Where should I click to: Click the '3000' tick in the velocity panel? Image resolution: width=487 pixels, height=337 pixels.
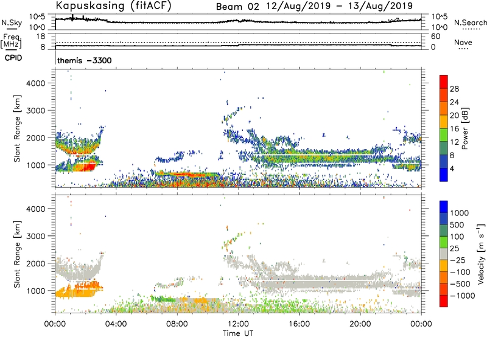click(x=36, y=236)
